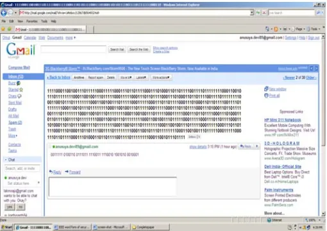Screen dimensions: 327x231
Task: Click the browser Back arrow button
Action: point(4,13)
